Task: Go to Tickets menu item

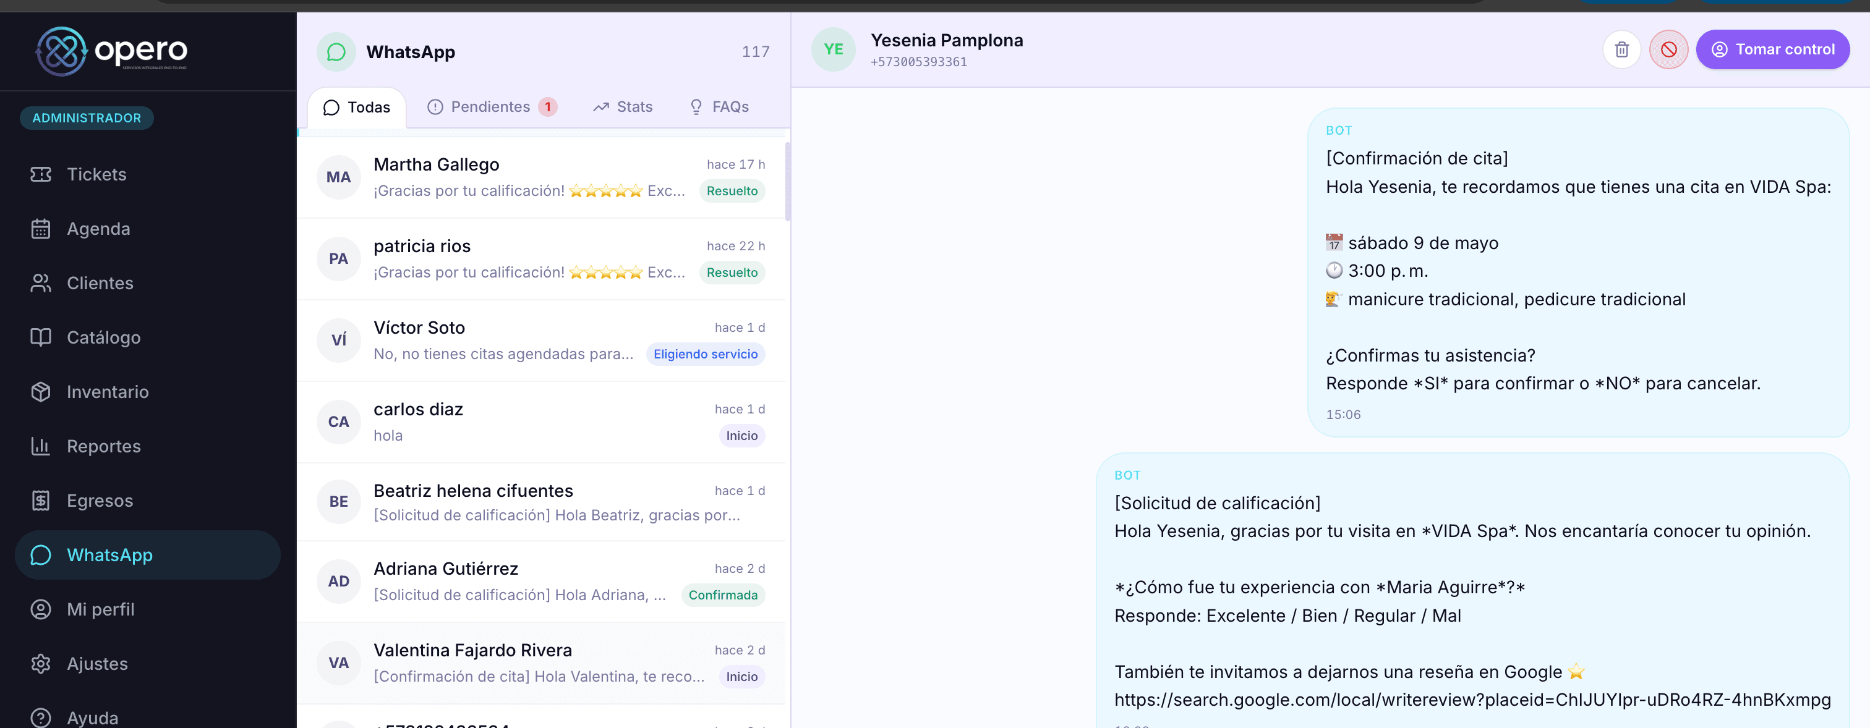Action: [147, 174]
